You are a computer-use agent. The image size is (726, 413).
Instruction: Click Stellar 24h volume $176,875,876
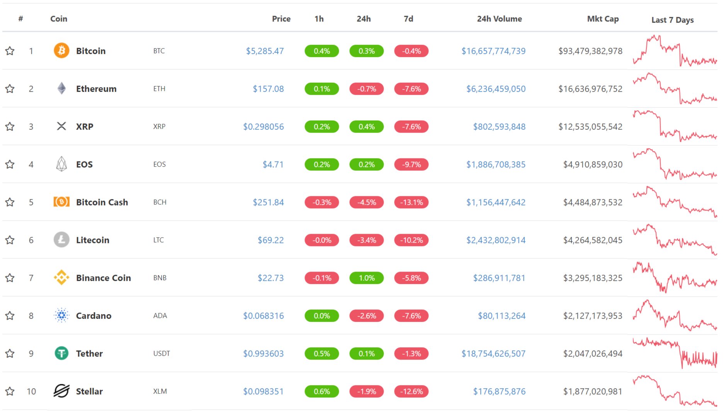(x=499, y=391)
